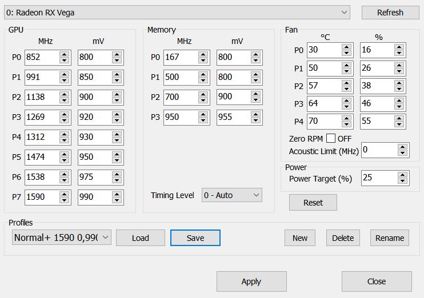Increase Memory P2 mV with up arrow
Viewport: 424px width, 298px height.
pos(255,94)
